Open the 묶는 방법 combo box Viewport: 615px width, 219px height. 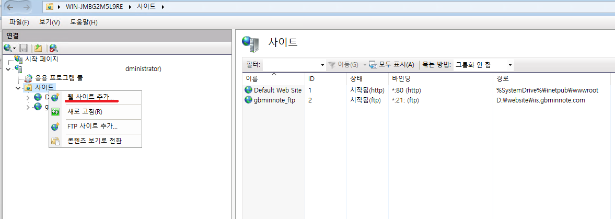[483, 65]
